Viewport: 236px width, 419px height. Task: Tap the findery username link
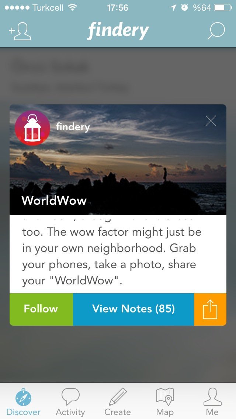(73, 127)
